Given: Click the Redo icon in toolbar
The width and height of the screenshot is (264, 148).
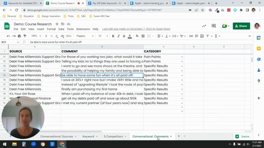Looking at the screenshot, I should point(14,36).
